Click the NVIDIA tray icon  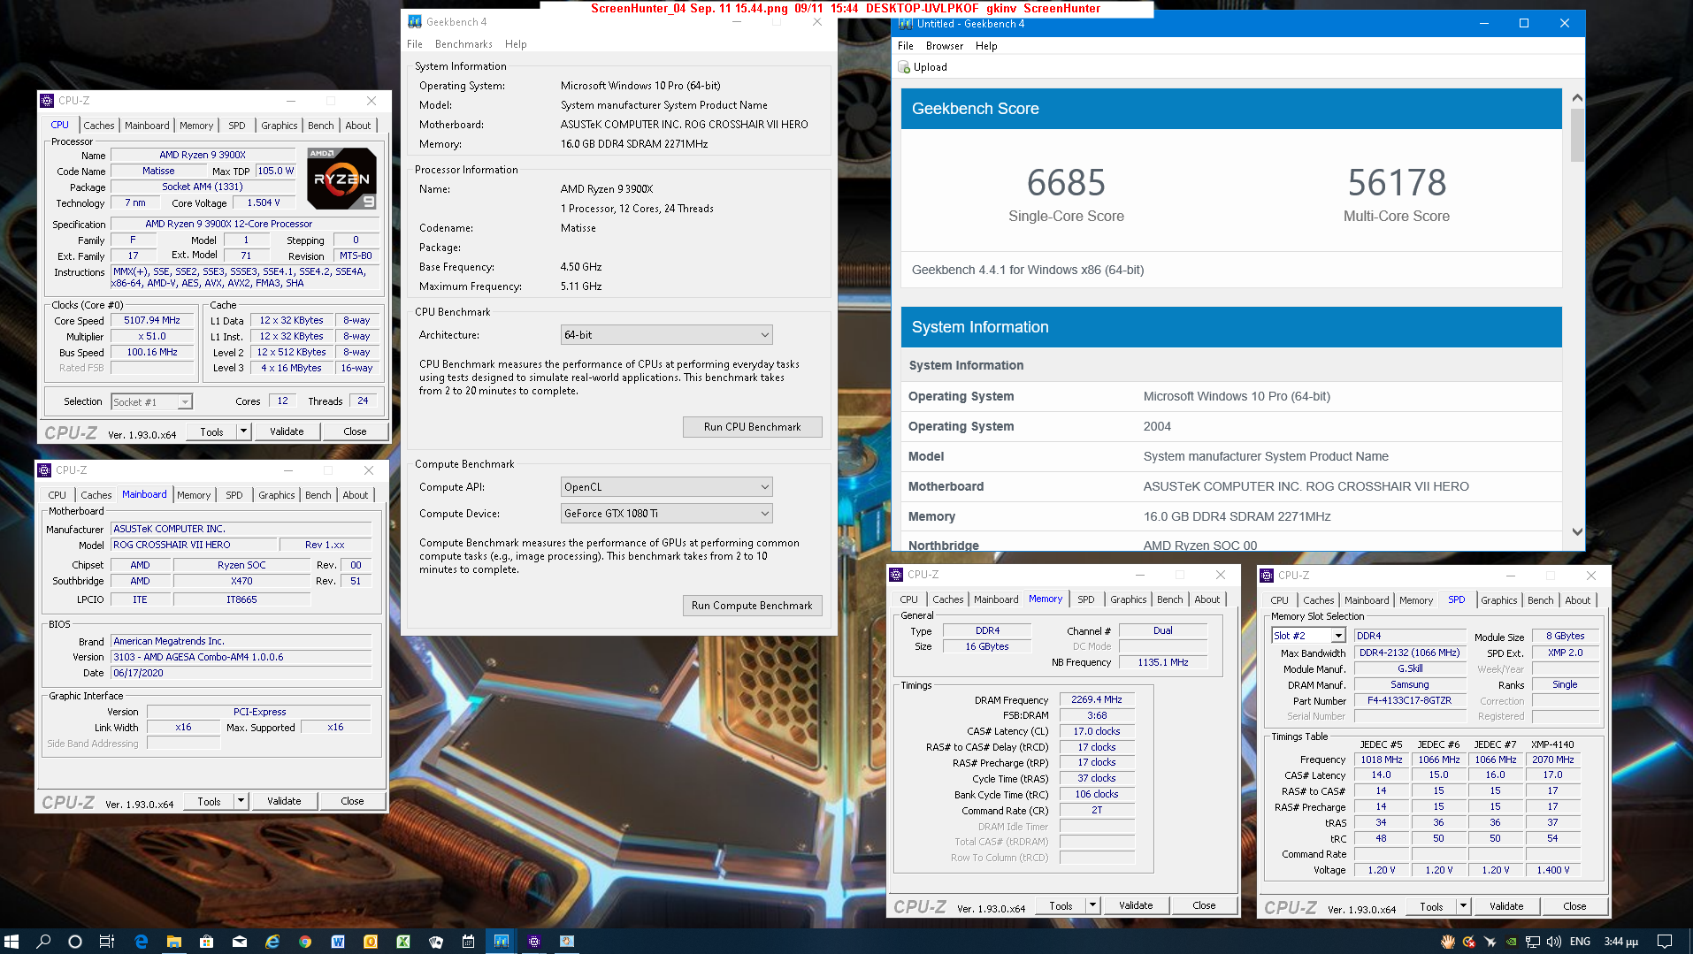pyautogui.click(x=1512, y=942)
